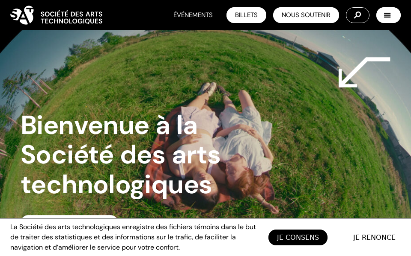Click the dark-roofed building in the hero photo

pyautogui.click(x=327, y=61)
